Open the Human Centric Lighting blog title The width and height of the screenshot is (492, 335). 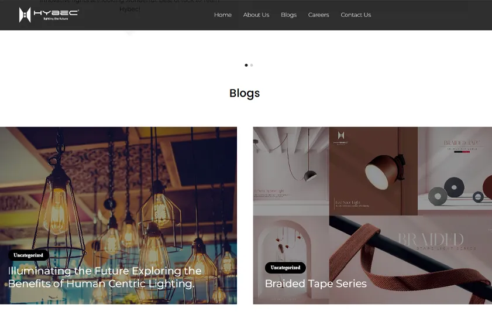click(105, 277)
